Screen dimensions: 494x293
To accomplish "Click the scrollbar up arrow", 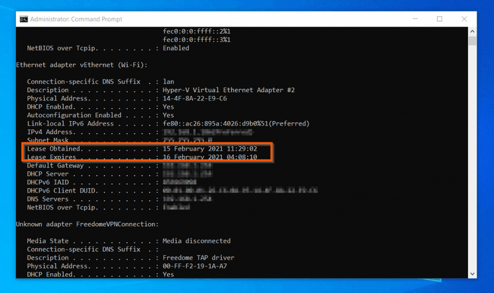I will pos(472,32).
